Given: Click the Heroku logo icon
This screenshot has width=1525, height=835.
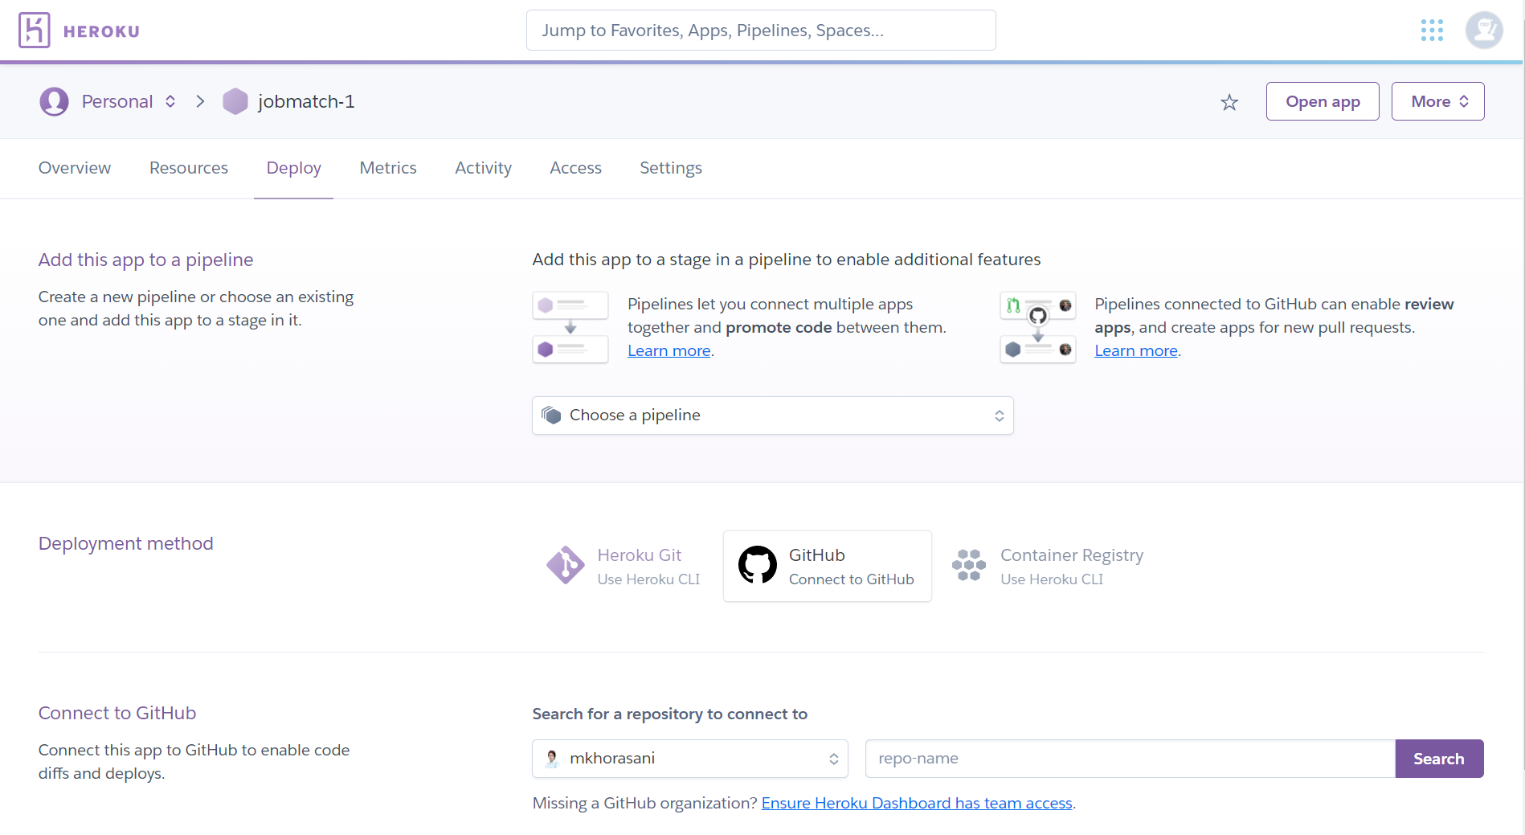Looking at the screenshot, I should pyautogui.click(x=34, y=31).
